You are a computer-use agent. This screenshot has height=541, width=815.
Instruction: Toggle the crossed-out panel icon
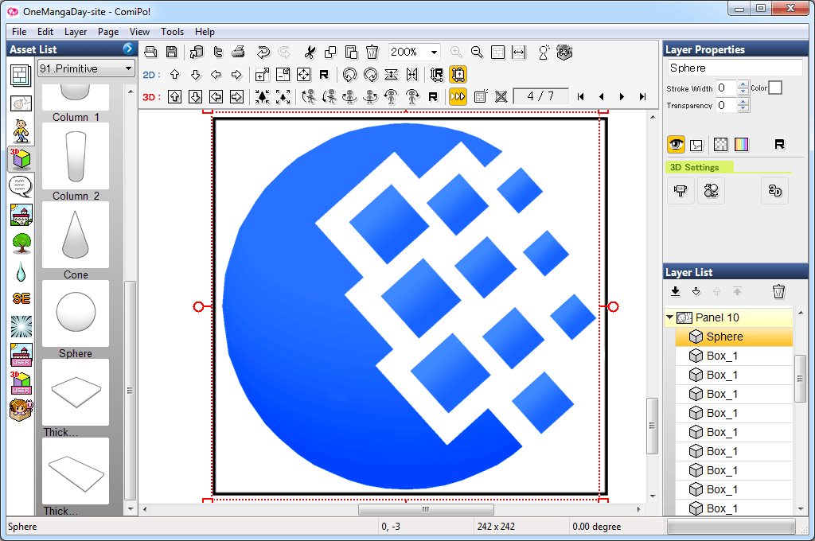tap(501, 96)
